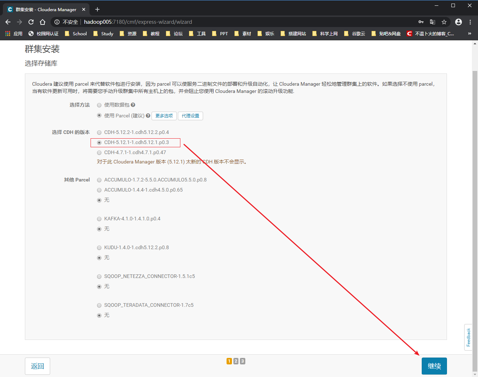The image size is (478, 377).
Task: Click 返回 to go back
Action: 38,366
